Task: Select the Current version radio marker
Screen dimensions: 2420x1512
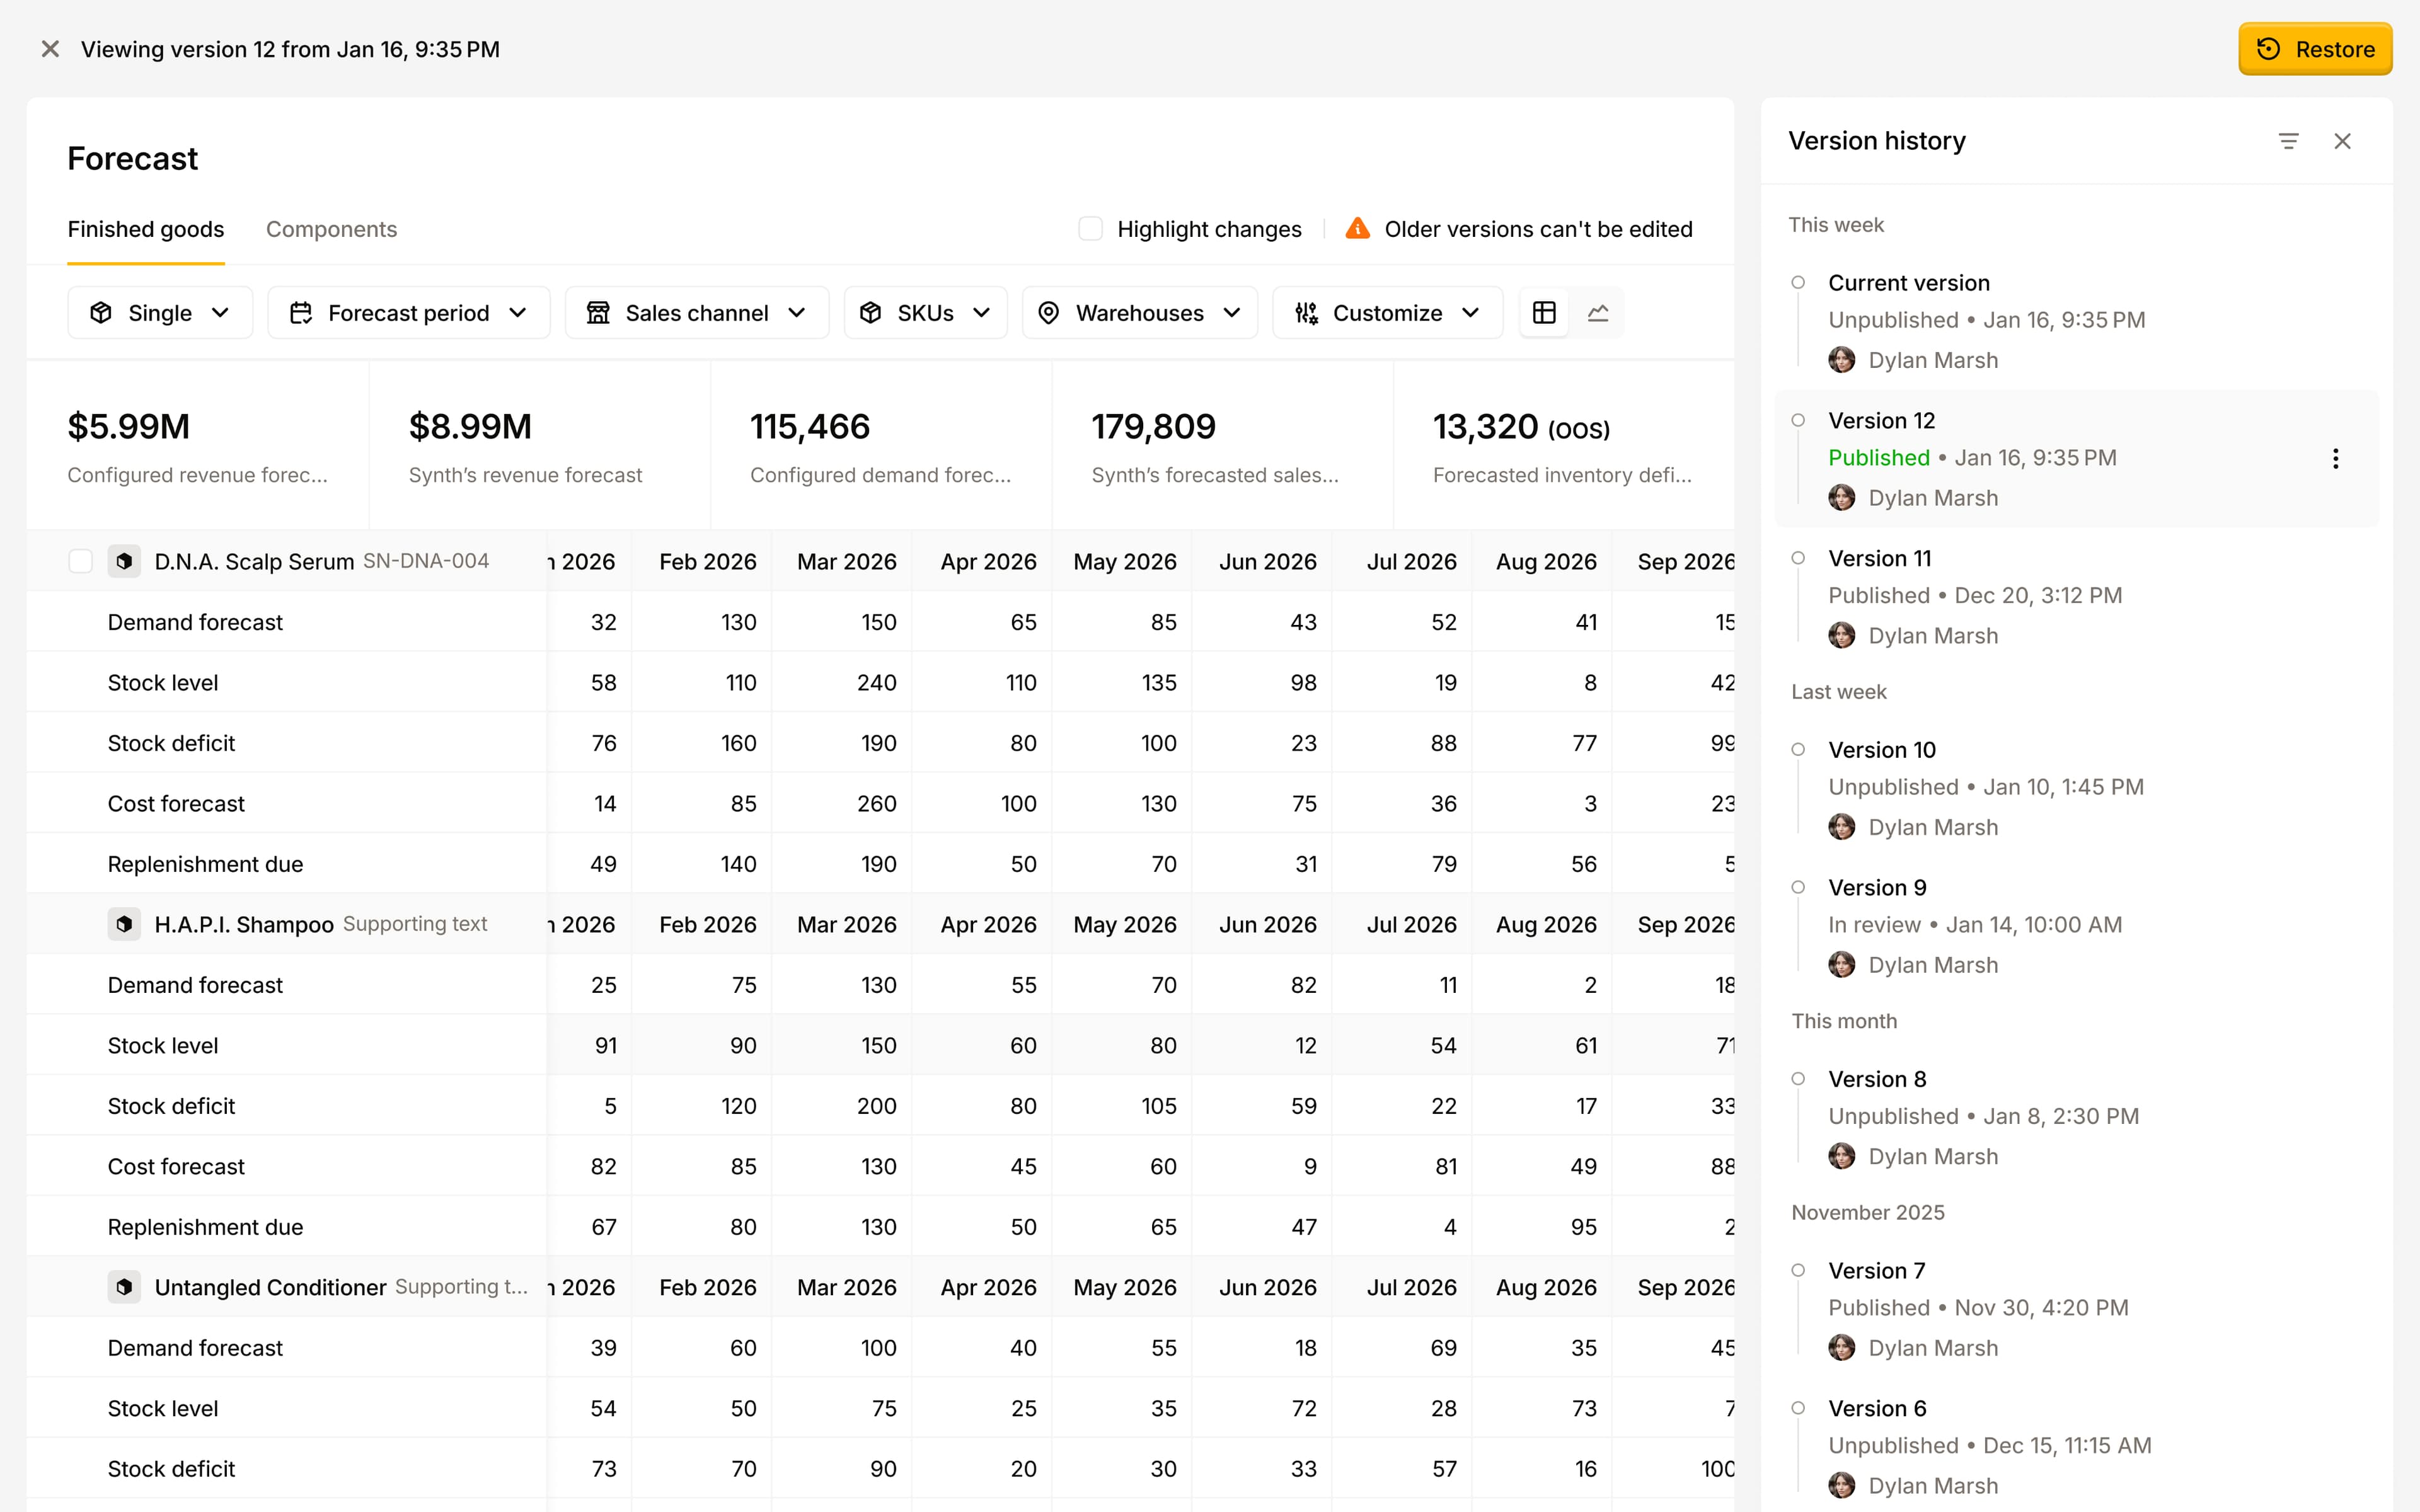Action: click(x=1798, y=283)
